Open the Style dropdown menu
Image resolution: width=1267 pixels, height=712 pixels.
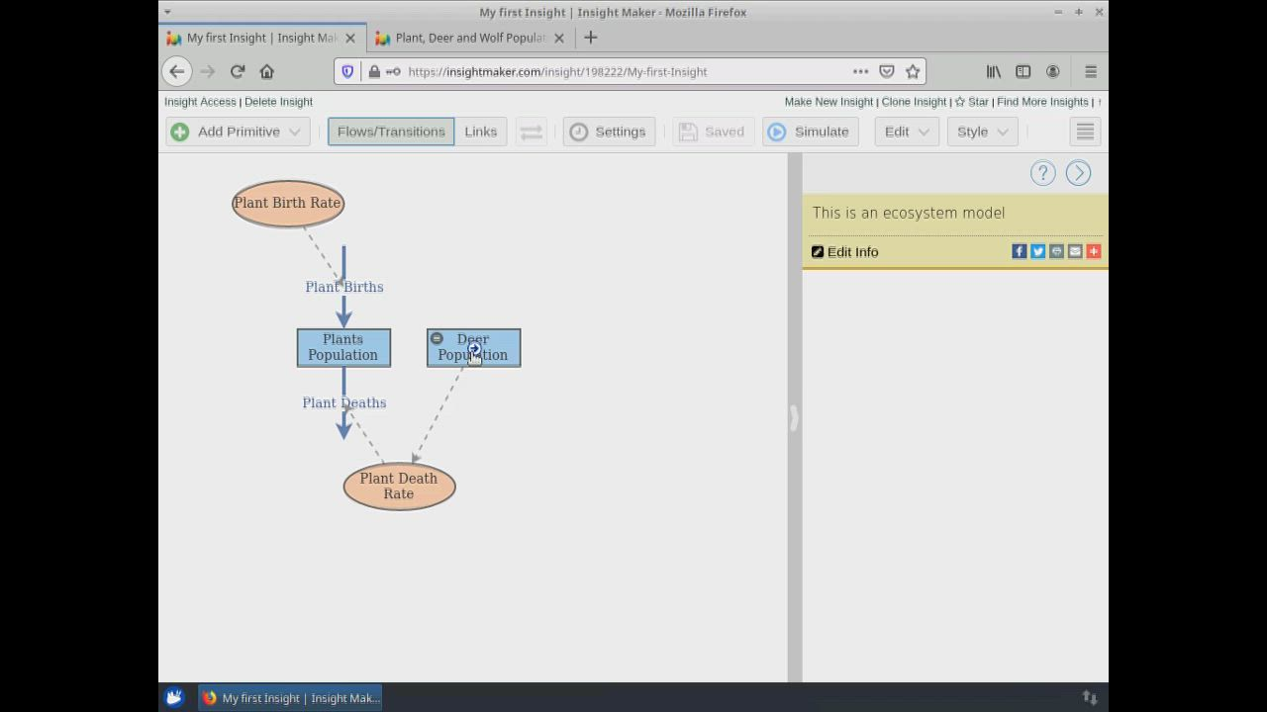coord(982,132)
